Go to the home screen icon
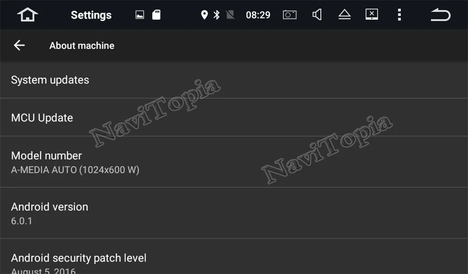Image resolution: width=468 pixels, height=274 pixels. (x=28, y=15)
